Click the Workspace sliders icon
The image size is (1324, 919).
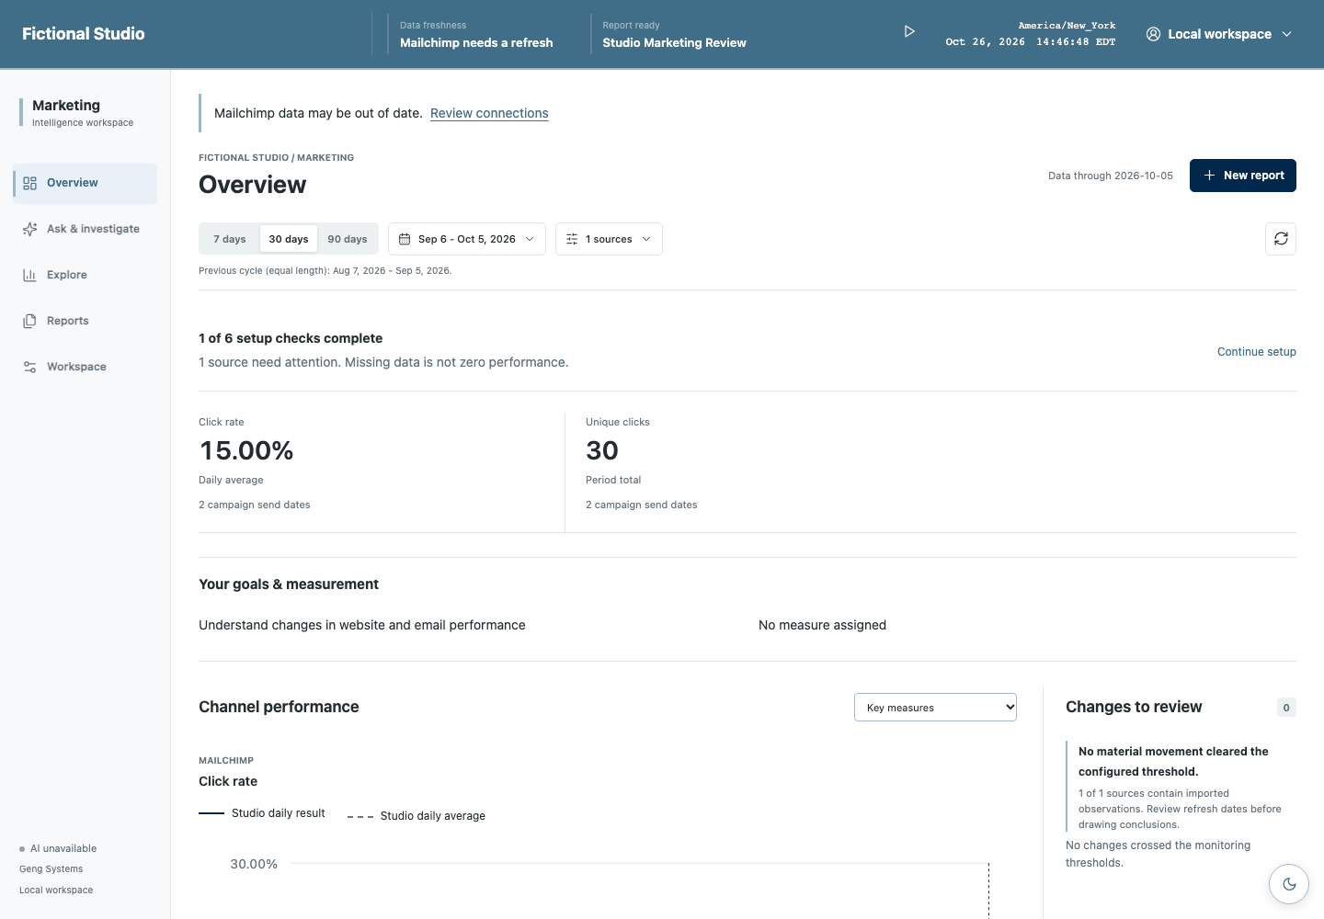coord(29,367)
